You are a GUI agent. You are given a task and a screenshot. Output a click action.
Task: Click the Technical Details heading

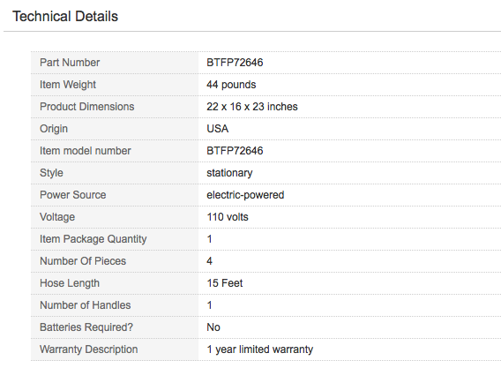tap(65, 16)
